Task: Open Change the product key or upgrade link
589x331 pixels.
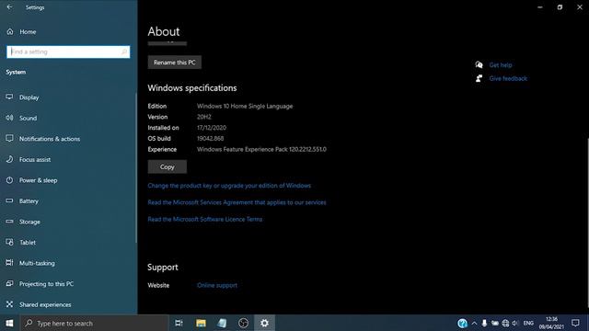Action: coord(229,186)
